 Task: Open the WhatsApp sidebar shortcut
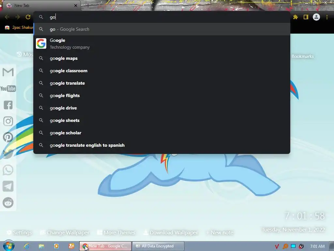(x=8, y=170)
